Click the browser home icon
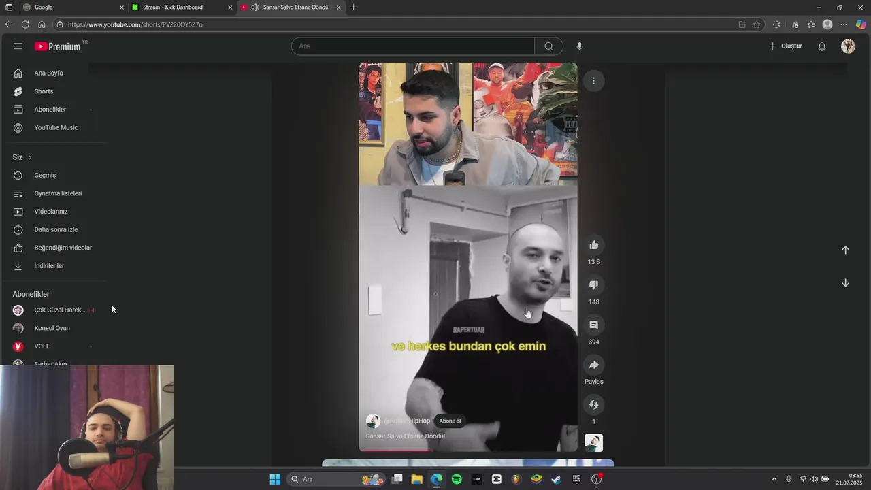 [42, 24]
